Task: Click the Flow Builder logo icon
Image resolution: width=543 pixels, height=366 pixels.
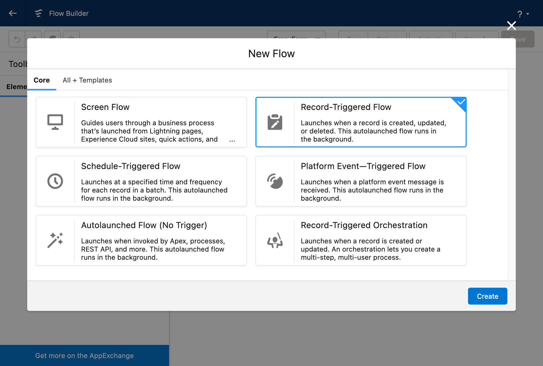Action: (39, 13)
